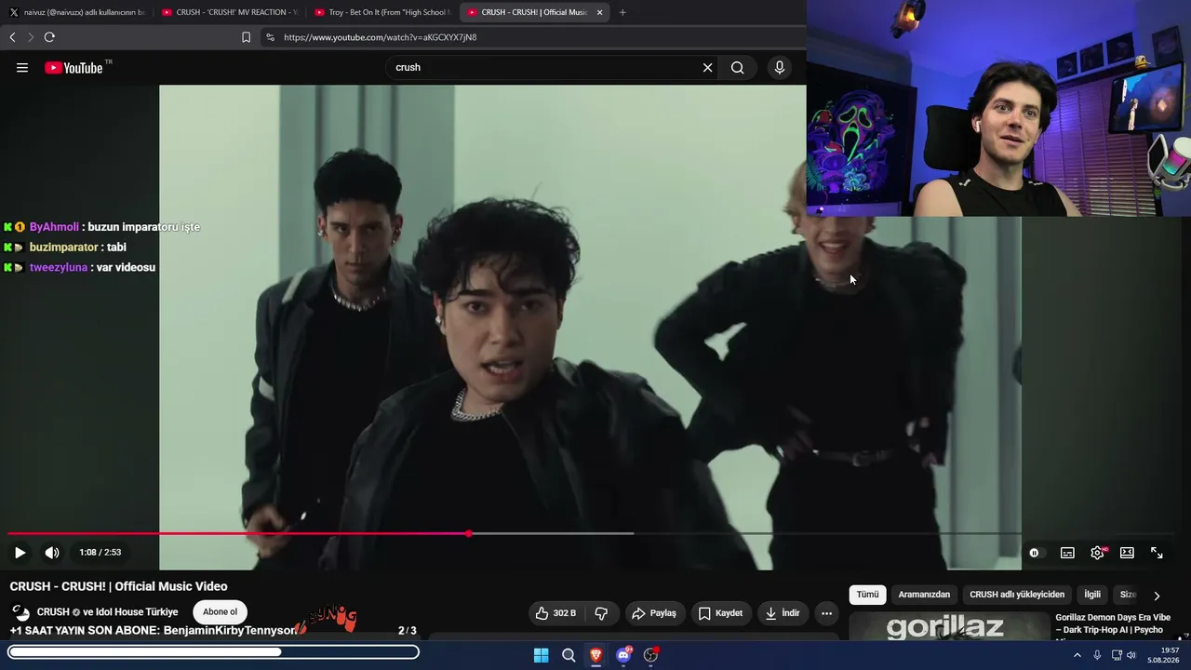Open site settings icon beside the URL
Screen dimensions: 1191x670
[x=270, y=37]
